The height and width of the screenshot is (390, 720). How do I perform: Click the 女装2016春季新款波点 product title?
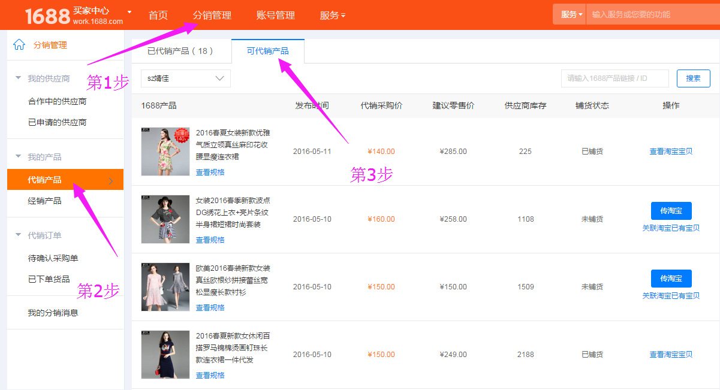click(x=233, y=212)
